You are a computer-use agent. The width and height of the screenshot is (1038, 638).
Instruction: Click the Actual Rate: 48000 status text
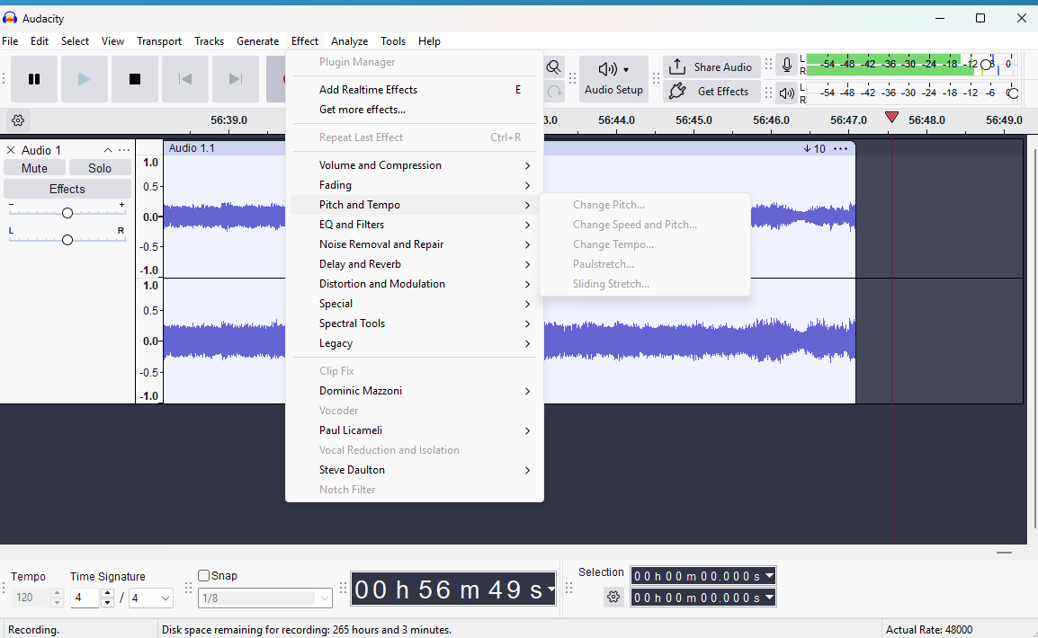[929, 629]
